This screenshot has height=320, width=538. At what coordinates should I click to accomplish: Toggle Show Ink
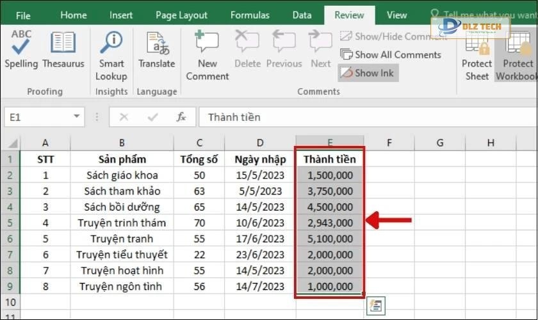pyautogui.click(x=368, y=73)
